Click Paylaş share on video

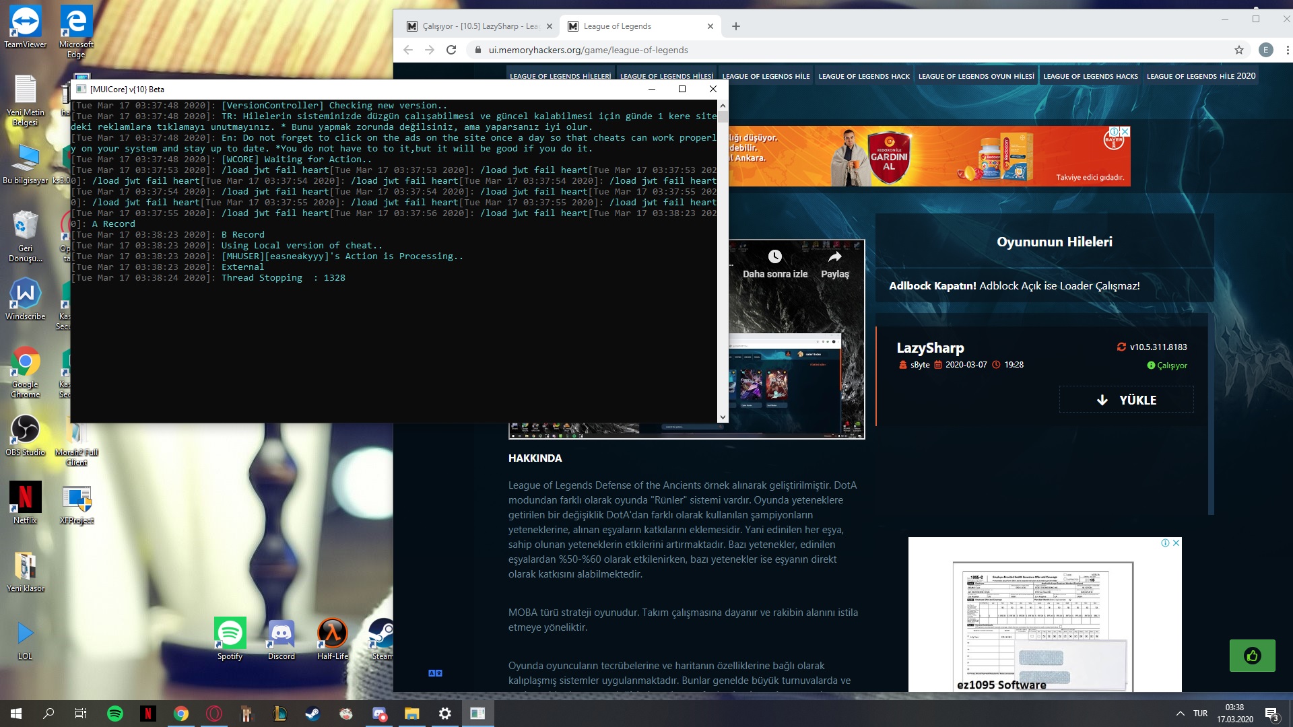pos(835,265)
